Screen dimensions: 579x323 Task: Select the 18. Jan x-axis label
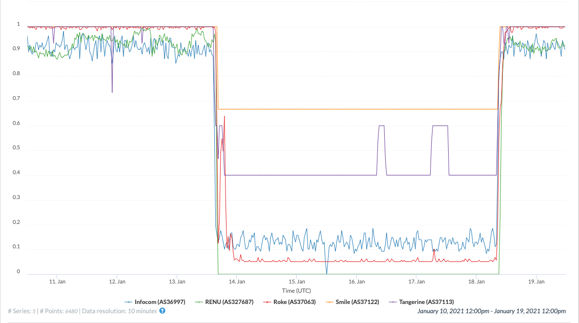[x=476, y=282]
